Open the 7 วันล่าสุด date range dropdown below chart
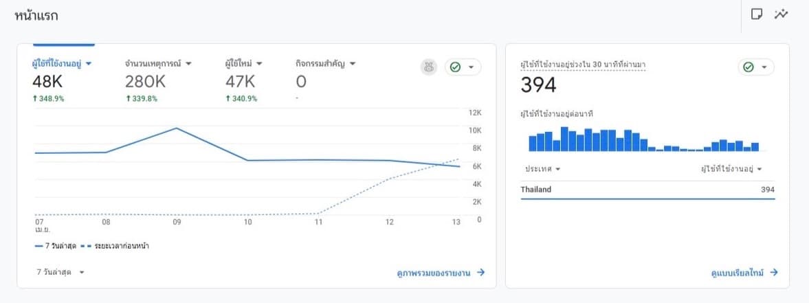809x303 pixels. (x=60, y=272)
